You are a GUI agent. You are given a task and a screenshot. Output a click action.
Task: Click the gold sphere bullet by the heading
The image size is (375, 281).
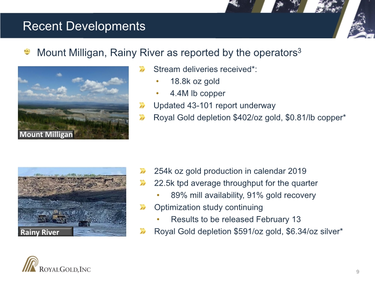27,52
